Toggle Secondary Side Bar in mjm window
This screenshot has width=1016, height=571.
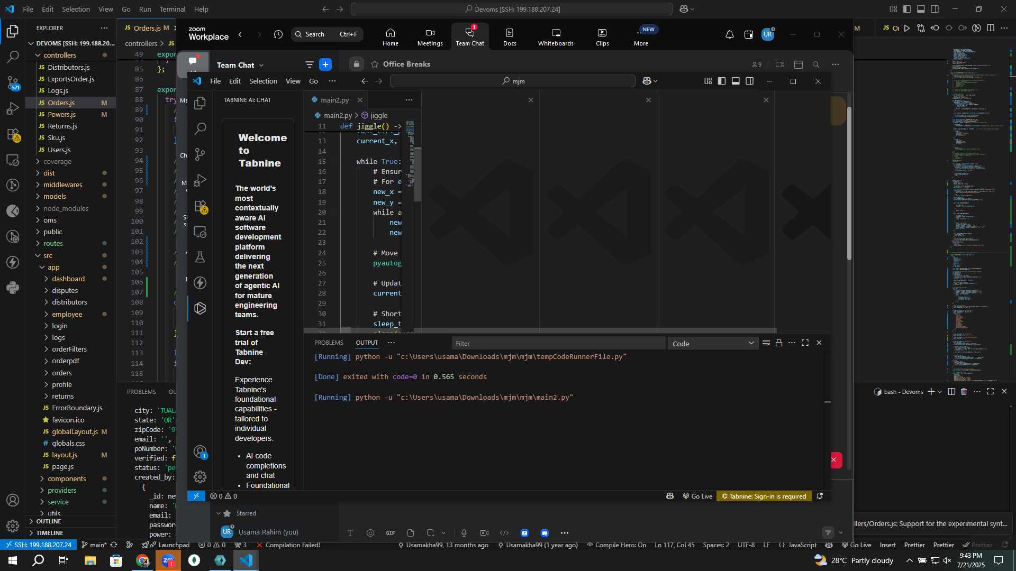(x=750, y=81)
